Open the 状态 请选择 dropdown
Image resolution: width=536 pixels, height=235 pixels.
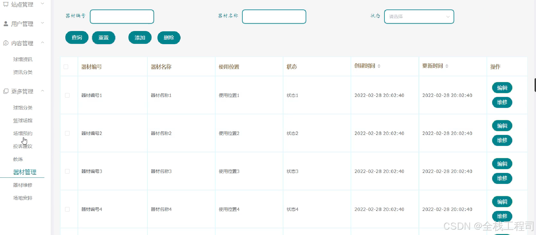[x=419, y=16]
